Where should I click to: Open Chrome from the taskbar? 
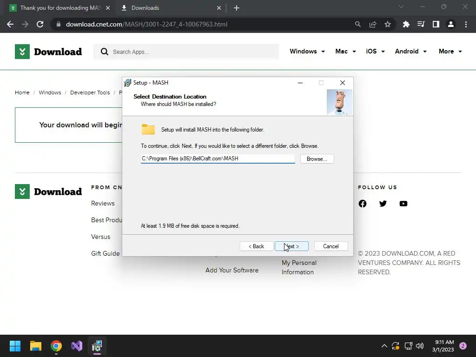coord(56,346)
